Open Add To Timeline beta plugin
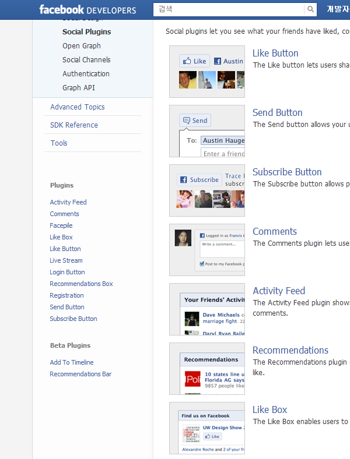This screenshot has height=459, width=350. [x=72, y=362]
